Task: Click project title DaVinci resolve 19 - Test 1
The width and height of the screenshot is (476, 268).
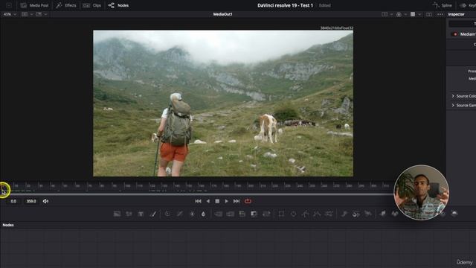Action: 285,5
